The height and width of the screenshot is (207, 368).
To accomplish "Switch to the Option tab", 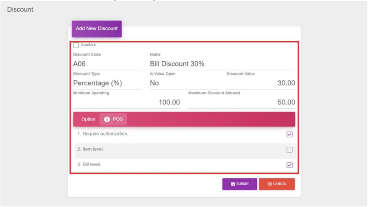I will tap(88, 119).
